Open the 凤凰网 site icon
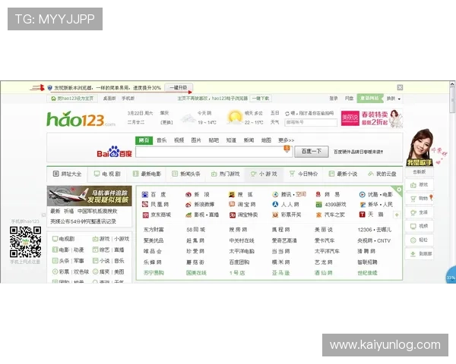The height and width of the screenshot is (364, 456). [x=145, y=204]
